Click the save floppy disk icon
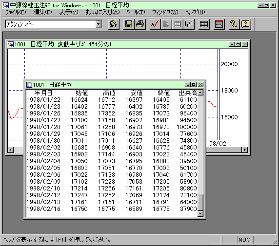279x246 pixels. [x=129, y=24]
